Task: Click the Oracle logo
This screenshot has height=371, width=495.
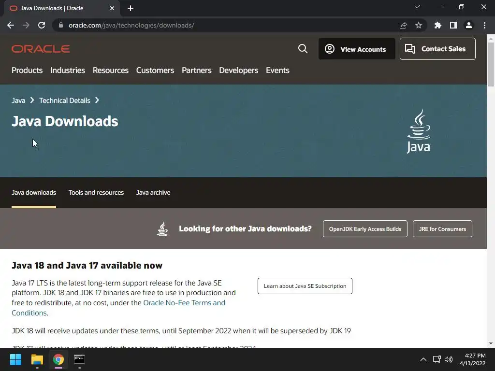Action: tap(41, 49)
